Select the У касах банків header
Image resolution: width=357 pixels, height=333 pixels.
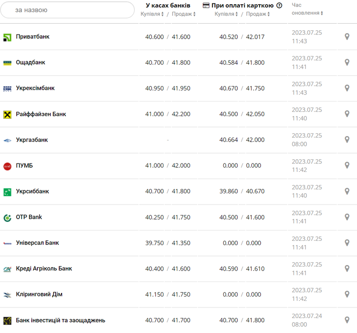(168, 5)
